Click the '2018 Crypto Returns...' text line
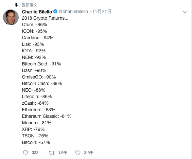This screenshot has width=192, height=159. pos(45,18)
